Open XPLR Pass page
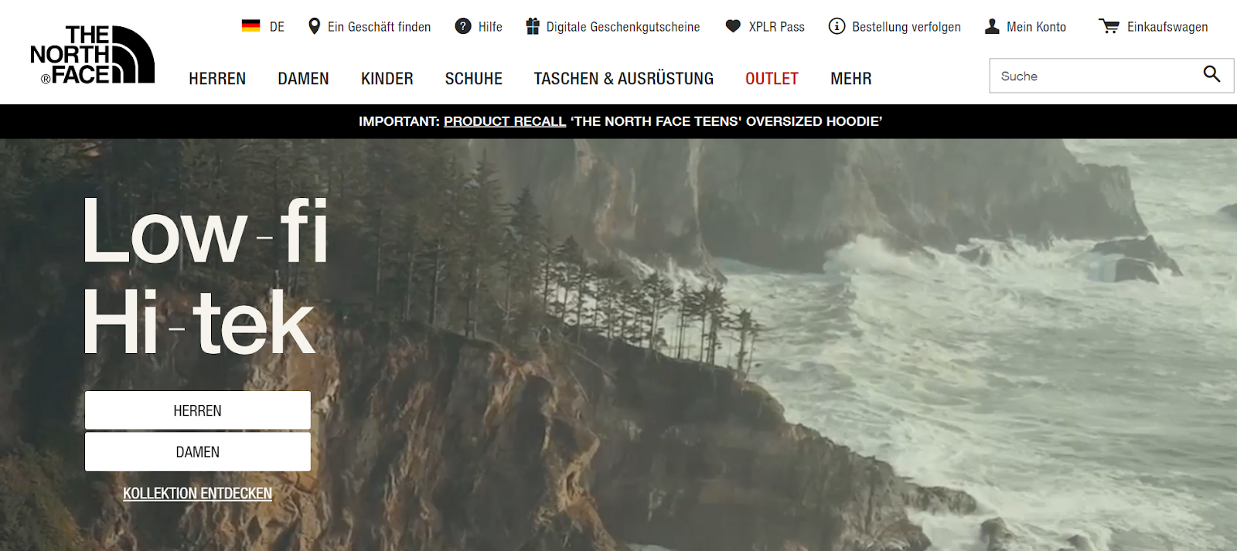1237x551 pixels. click(x=777, y=27)
